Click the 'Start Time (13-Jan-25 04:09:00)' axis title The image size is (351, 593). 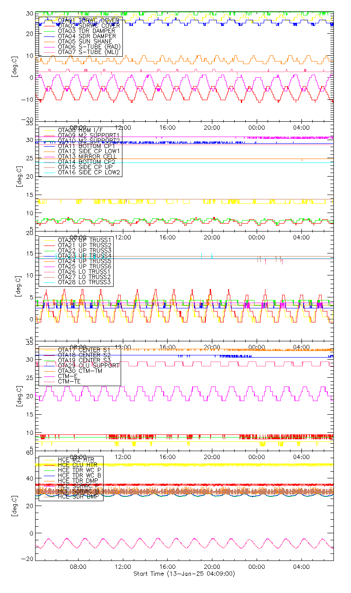coord(184,574)
